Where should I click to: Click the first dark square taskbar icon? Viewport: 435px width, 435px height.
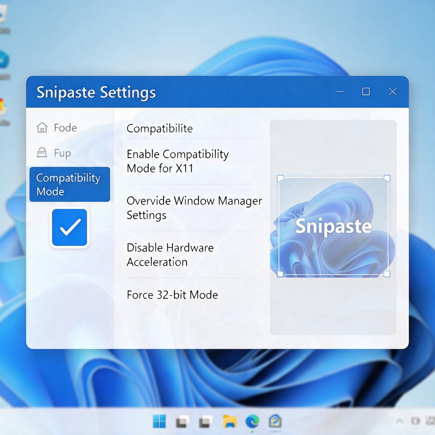point(182,422)
